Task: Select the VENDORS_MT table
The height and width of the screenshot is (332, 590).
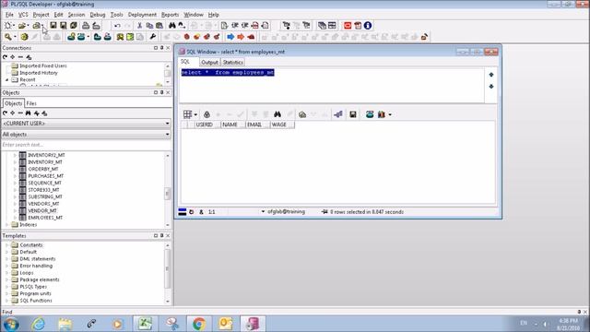Action: pyautogui.click(x=43, y=204)
